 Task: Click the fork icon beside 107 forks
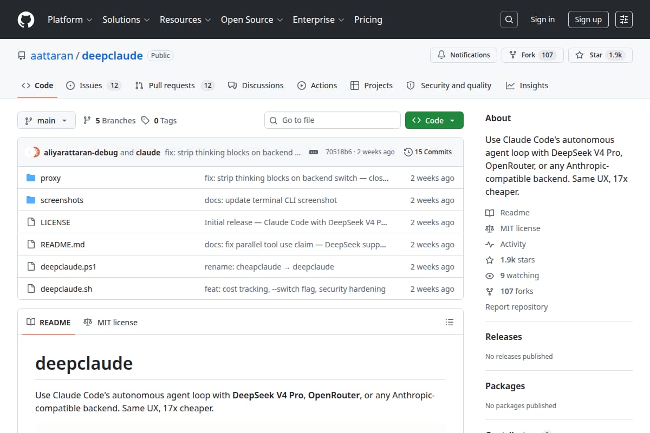(x=490, y=291)
